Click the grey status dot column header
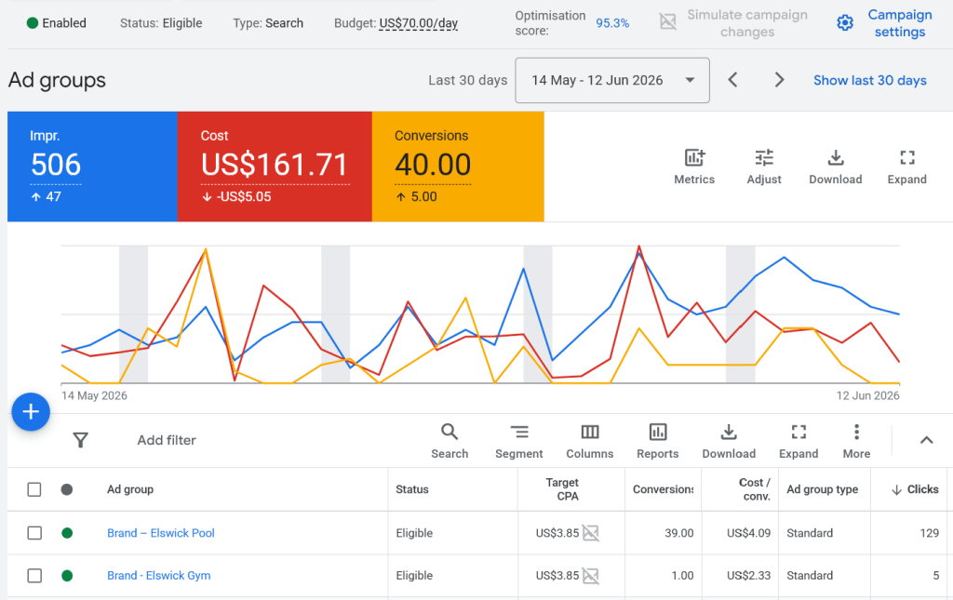The height and width of the screenshot is (600, 953). click(x=67, y=489)
